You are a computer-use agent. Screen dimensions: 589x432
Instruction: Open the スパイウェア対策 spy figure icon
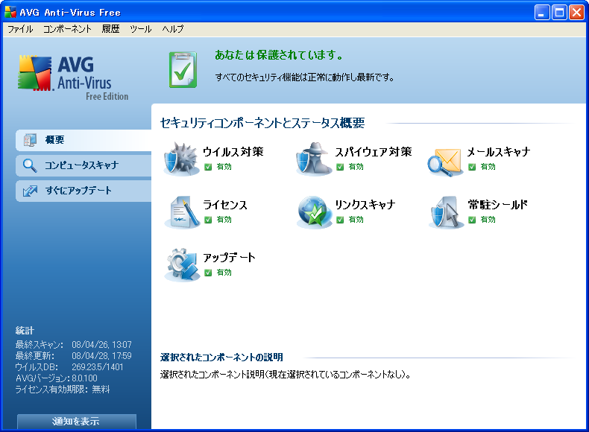(x=314, y=159)
